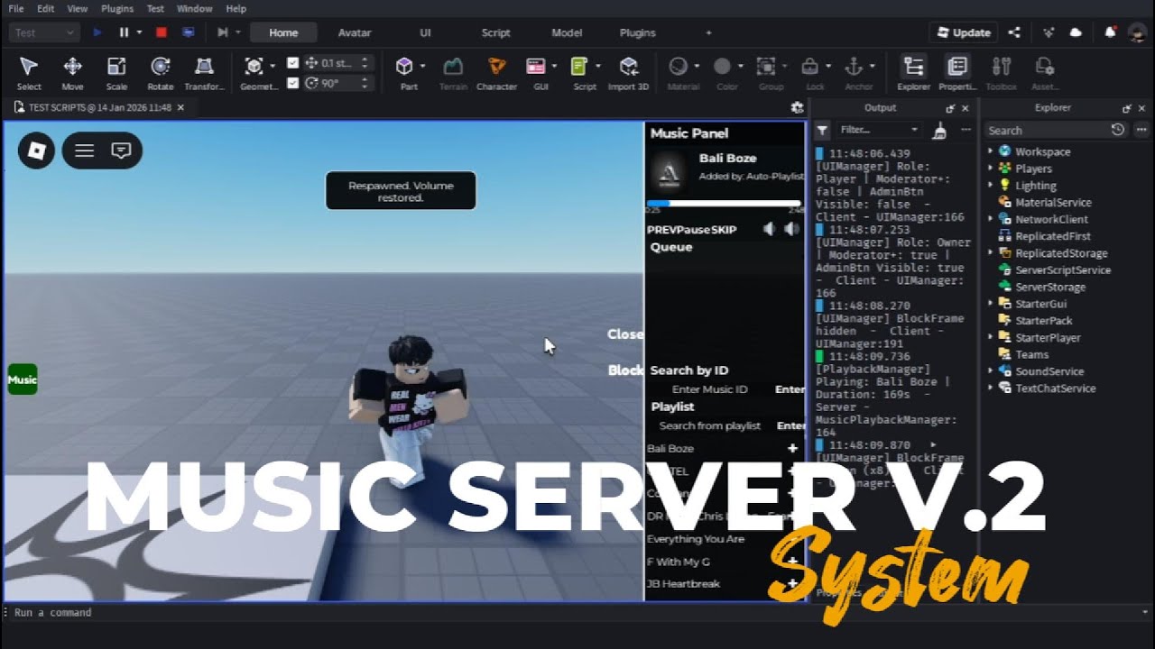The image size is (1155, 649).
Task: Open the notifications bell
Action: pyautogui.click(x=1111, y=32)
